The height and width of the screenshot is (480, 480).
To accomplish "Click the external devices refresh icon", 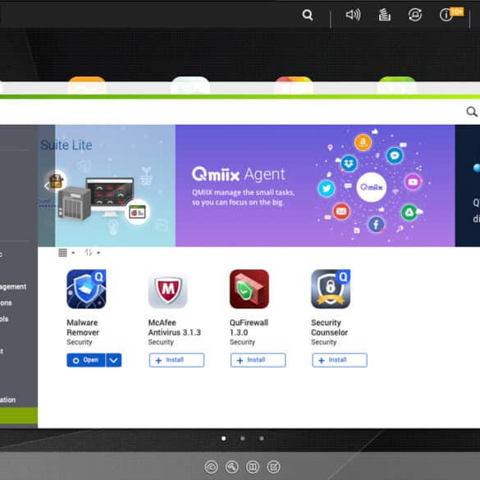I will pos(415,15).
